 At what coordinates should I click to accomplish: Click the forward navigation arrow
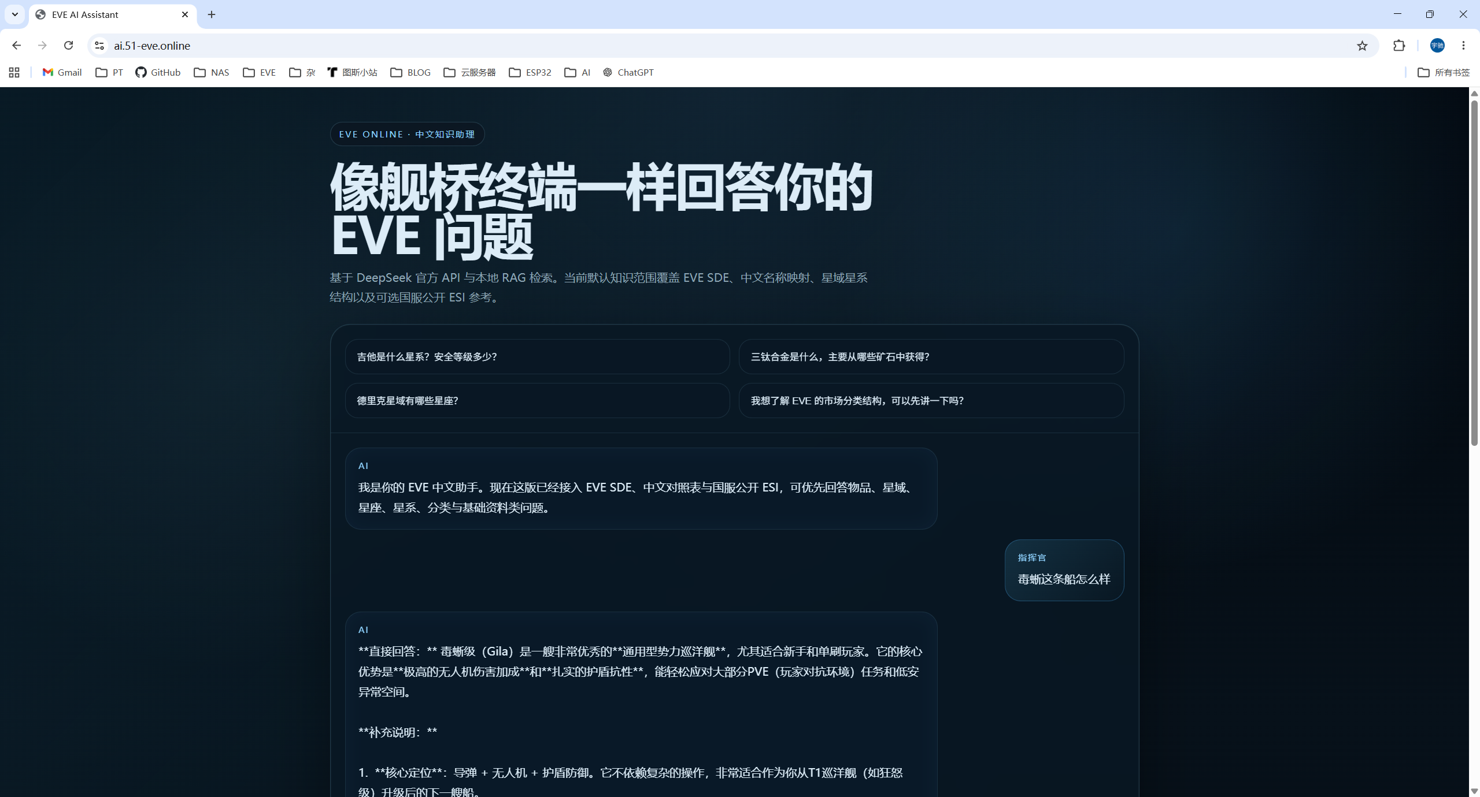[x=42, y=46]
